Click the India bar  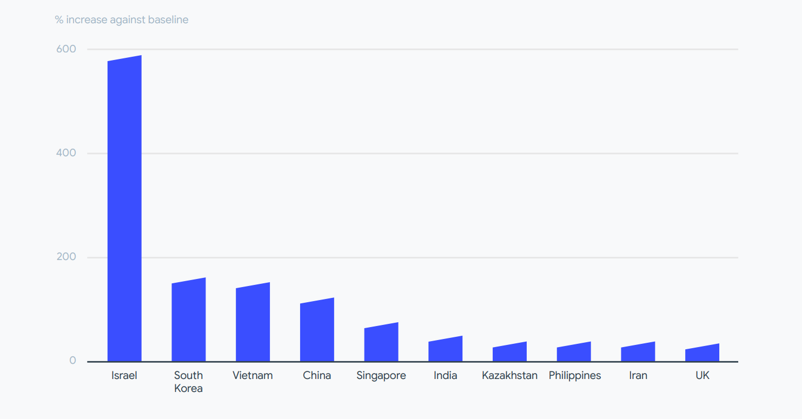pyautogui.click(x=445, y=351)
